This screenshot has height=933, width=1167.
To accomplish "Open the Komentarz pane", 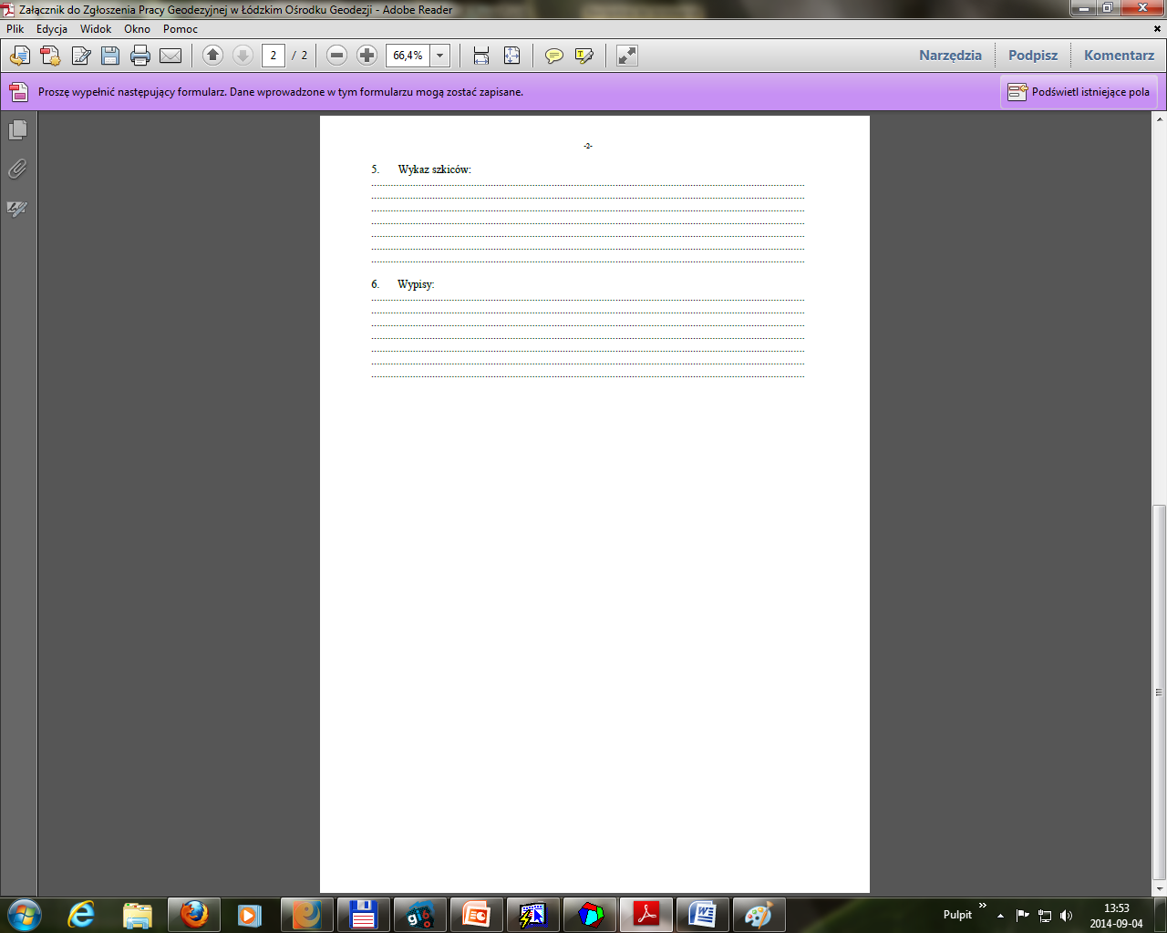I will [1120, 56].
